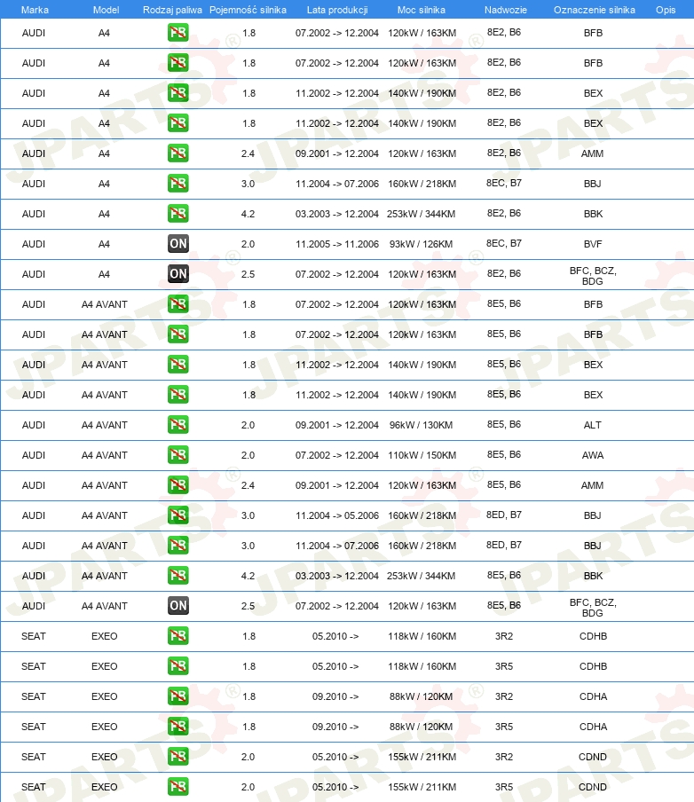Screen dimensions: 694x802
Task: Click petrol icon for Exeo 3R5 CDHA row
Action: [x=178, y=727]
